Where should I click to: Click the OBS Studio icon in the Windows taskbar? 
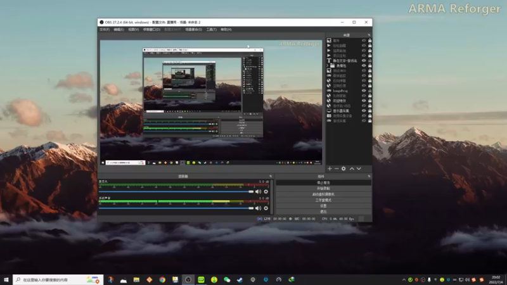click(188, 279)
